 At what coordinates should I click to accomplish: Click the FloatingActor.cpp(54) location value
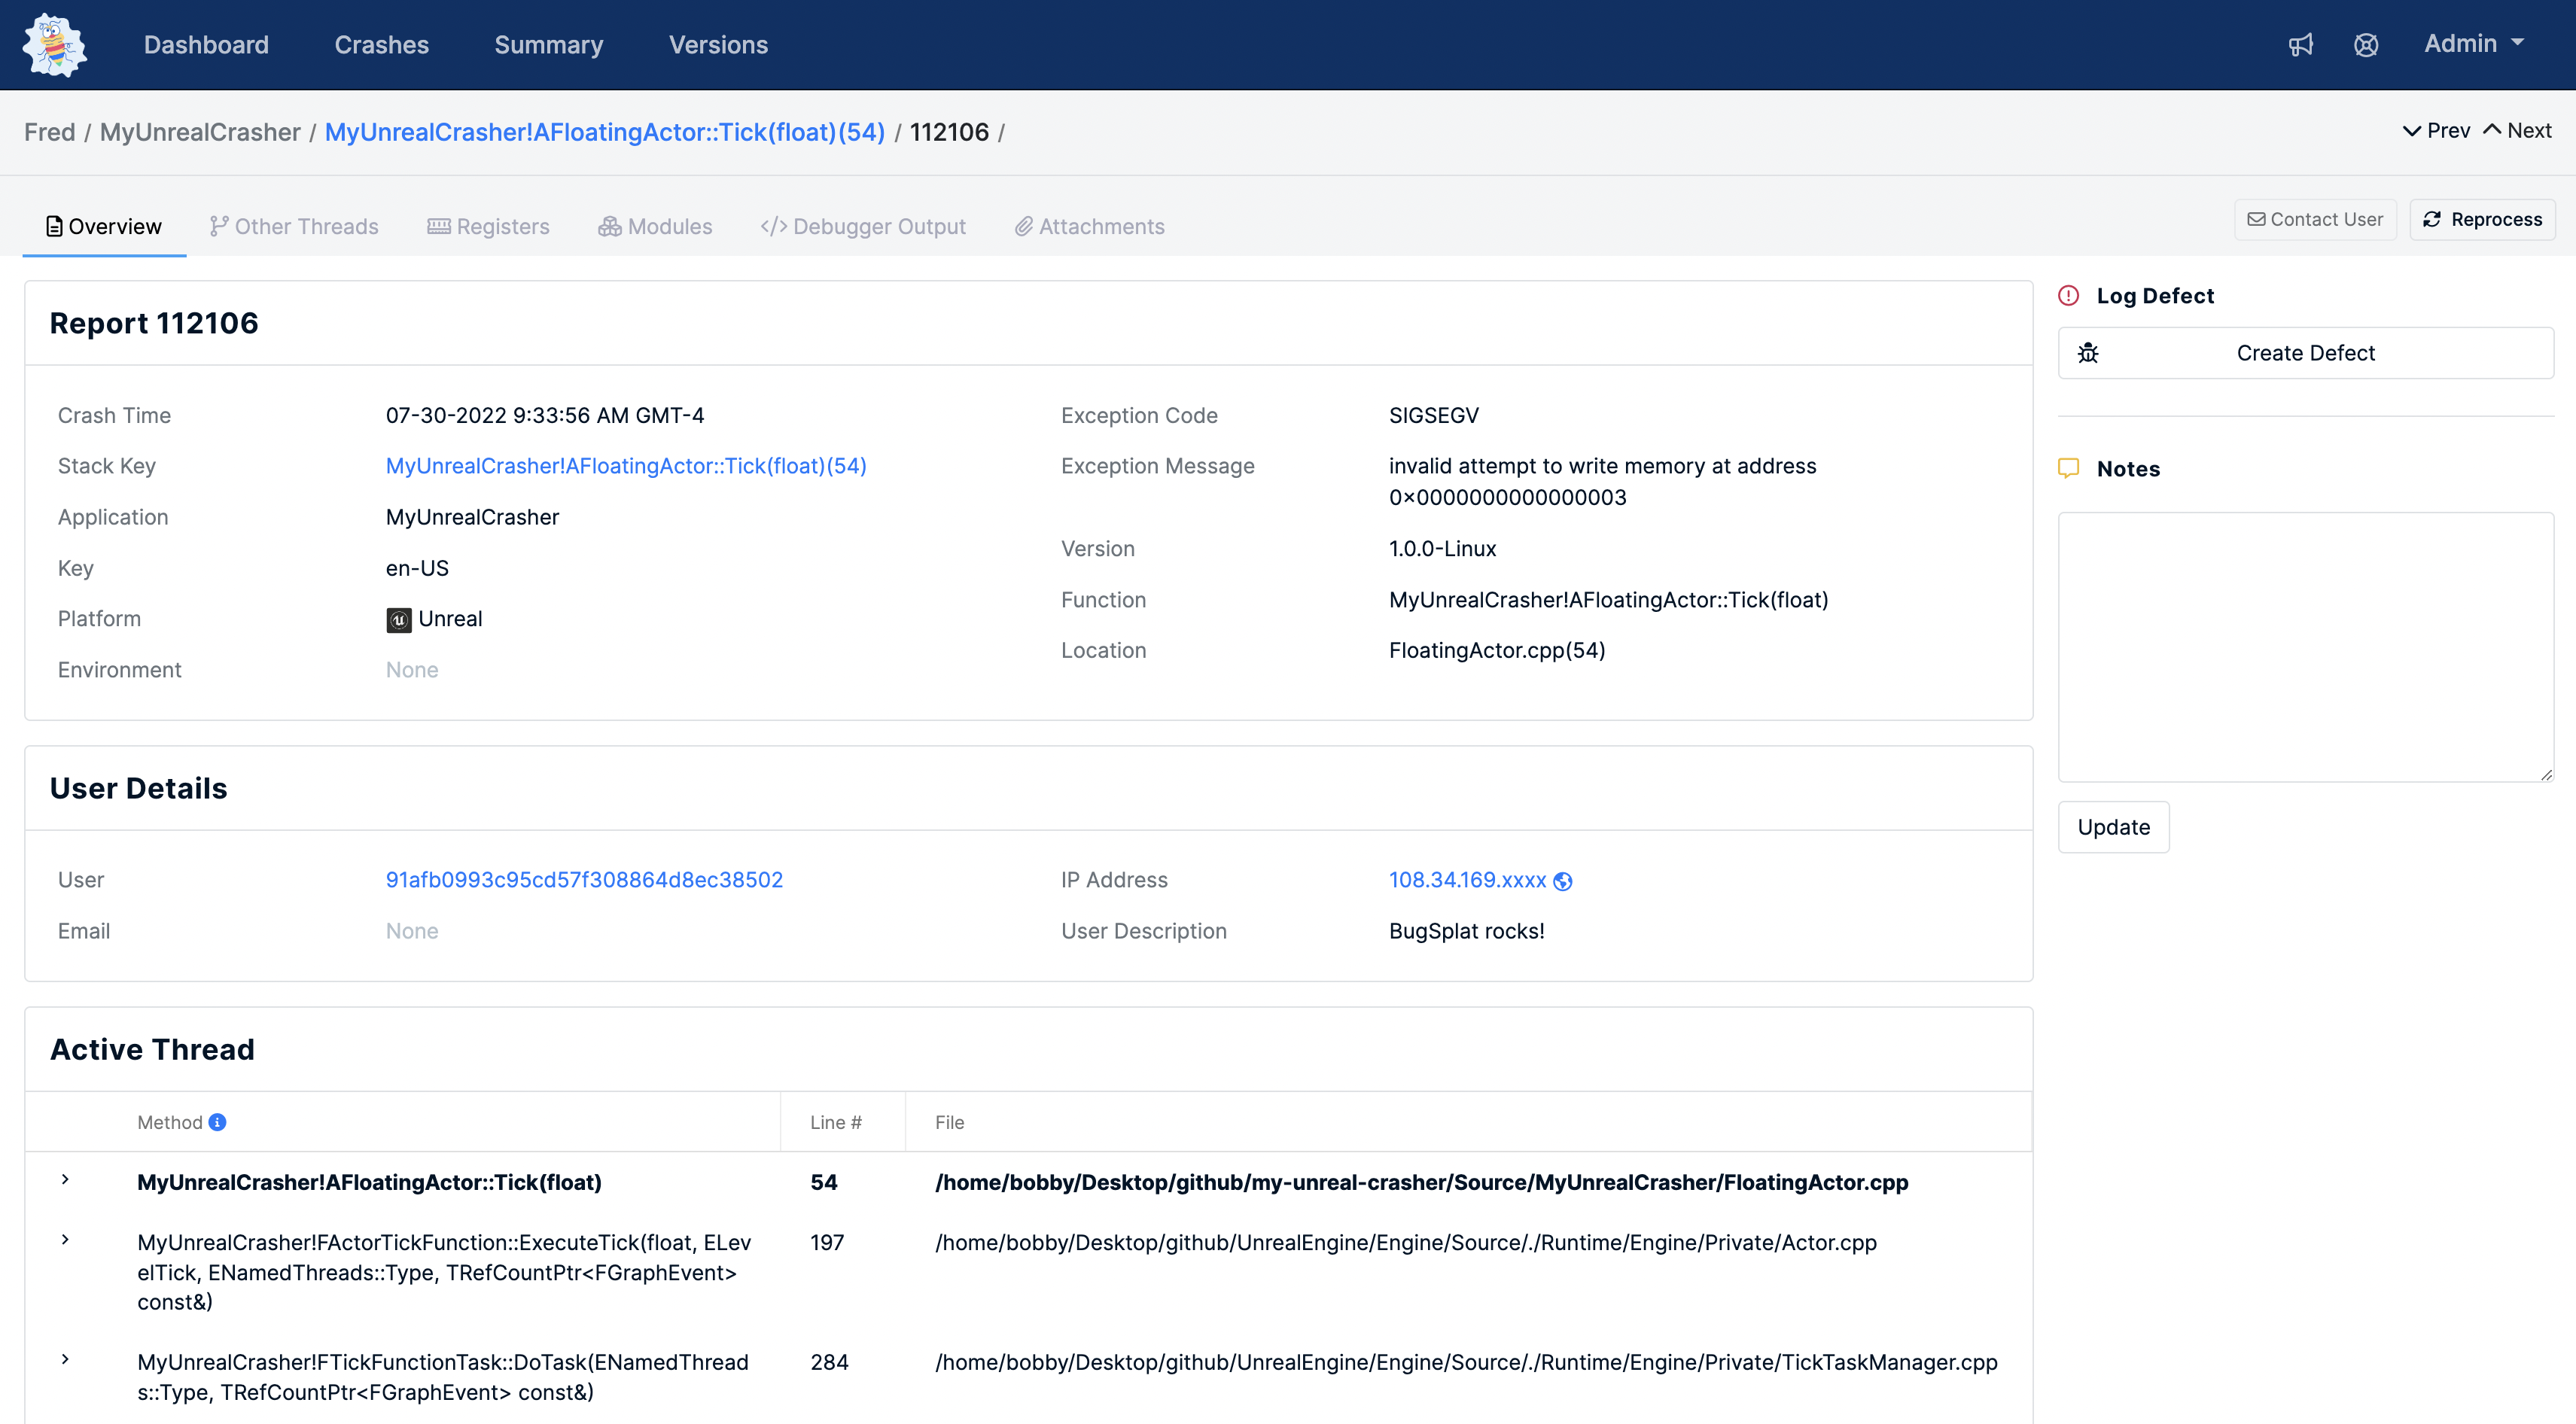coord(1497,651)
